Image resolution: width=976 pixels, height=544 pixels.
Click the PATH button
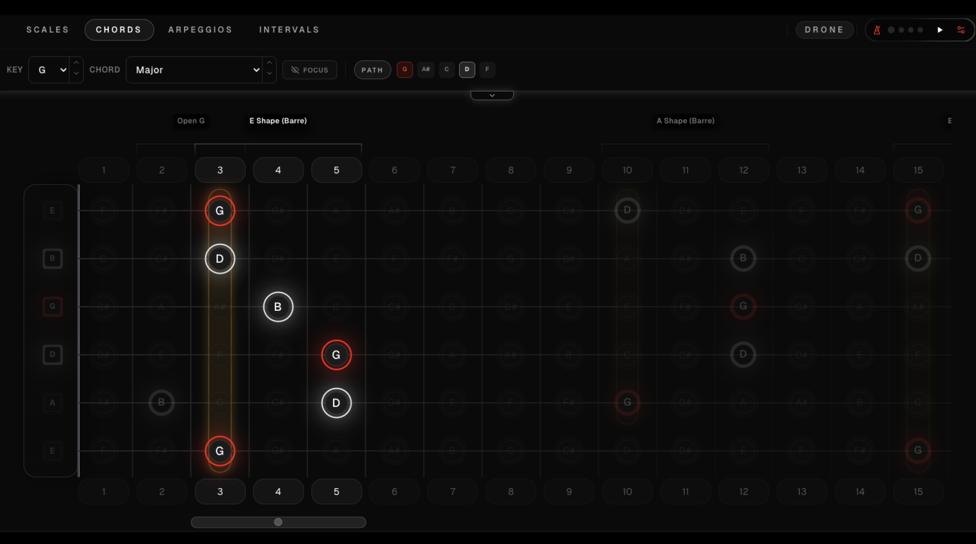pos(372,70)
